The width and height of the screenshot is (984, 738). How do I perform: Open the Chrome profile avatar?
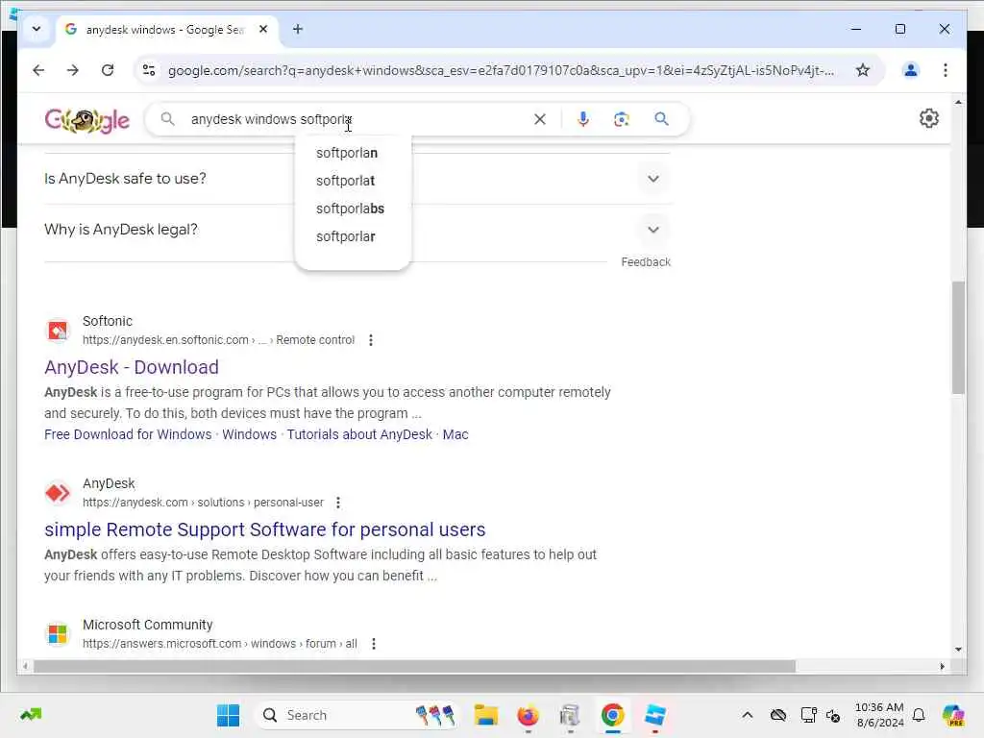911,70
